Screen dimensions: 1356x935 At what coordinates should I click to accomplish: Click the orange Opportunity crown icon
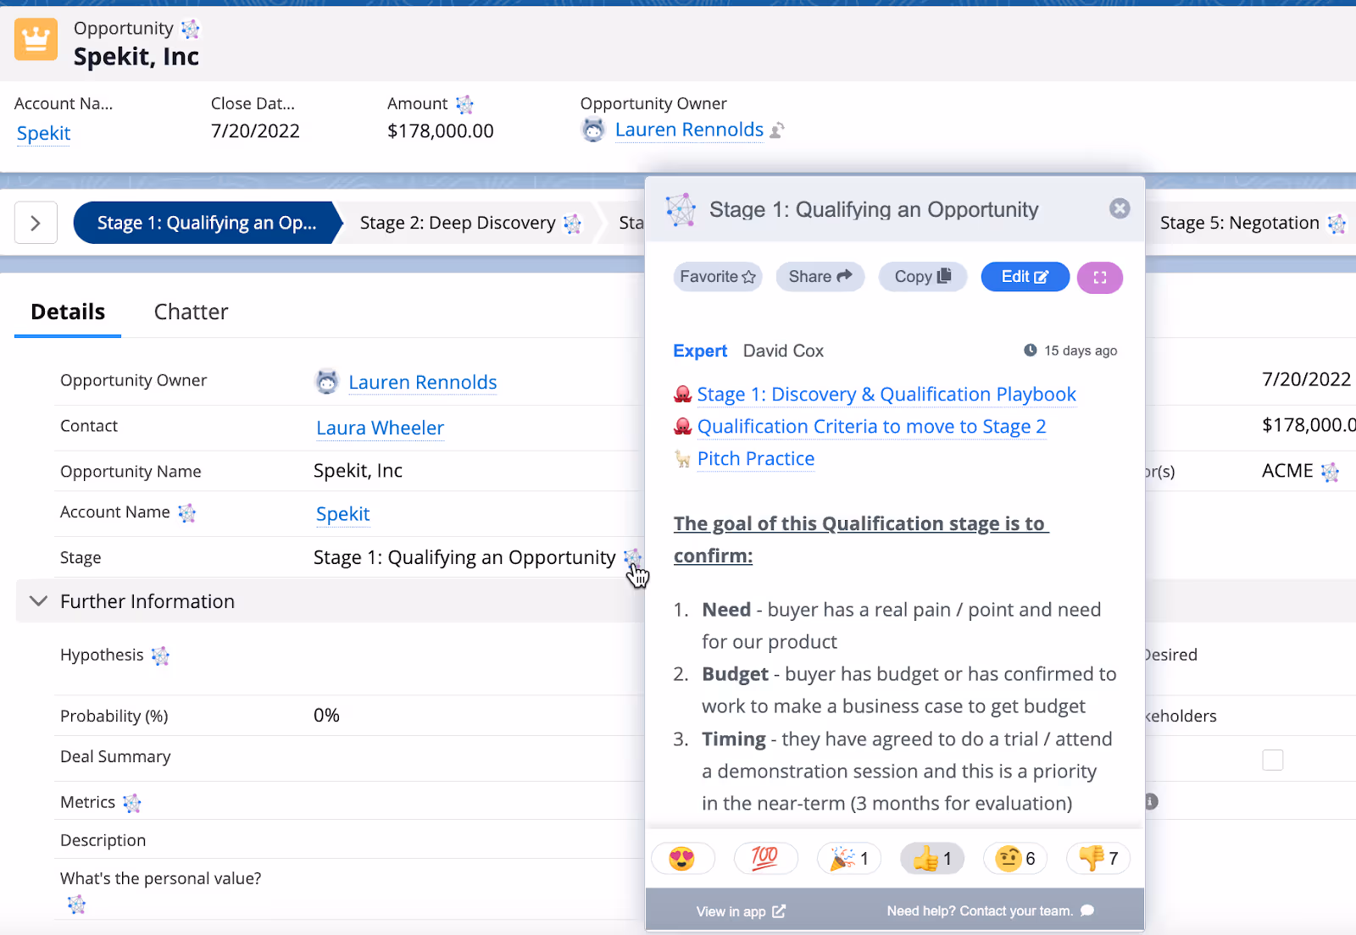(x=36, y=39)
